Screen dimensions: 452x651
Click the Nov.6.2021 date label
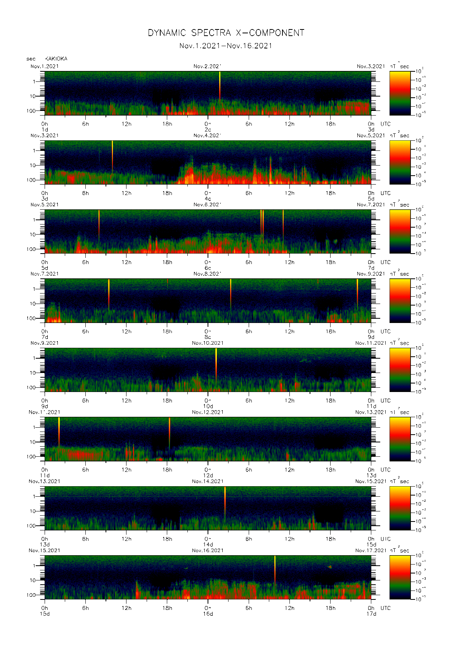tap(208, 205)
